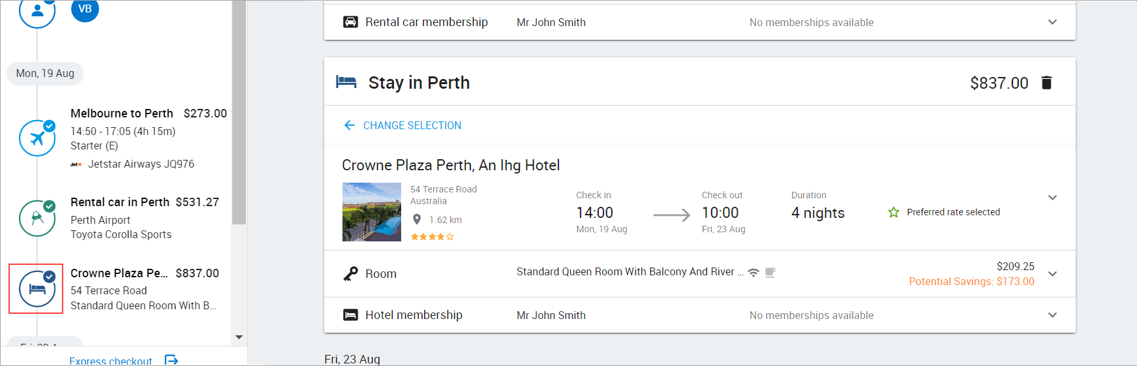This screenshot has height=366, width=1137.
Task: Click the location pin beside 1.62 km
Action: click(x=417, y=220)
